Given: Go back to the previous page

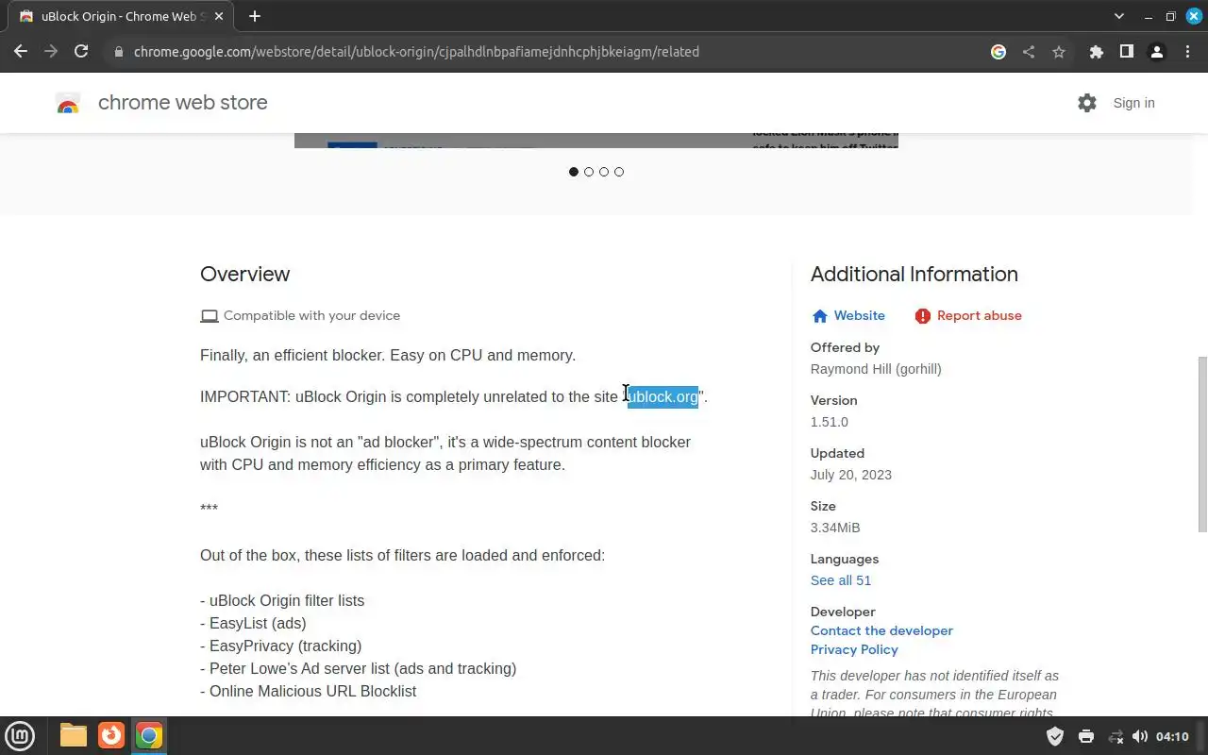Looking at the screenshot, I should pyautogui.click(x=21, y=52).
